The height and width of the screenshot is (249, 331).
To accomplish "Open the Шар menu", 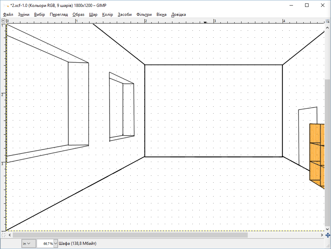I will [93, 15].
